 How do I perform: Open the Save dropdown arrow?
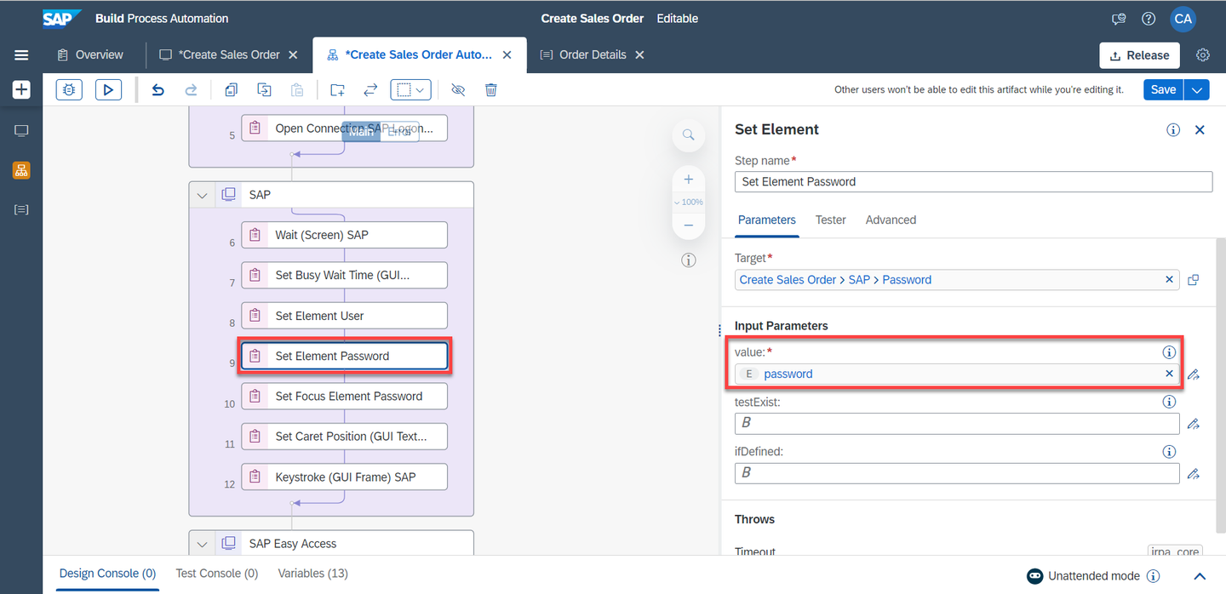1197,89
